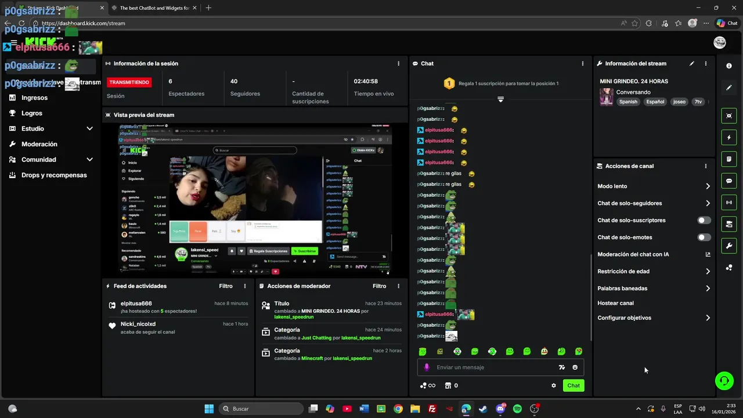
Task: Open Filtro in Feed de actividades
Action: click(x=226, y=286)
